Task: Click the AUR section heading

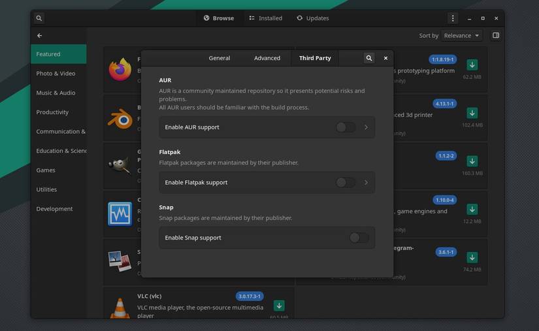Action: [x=165, y=80]
